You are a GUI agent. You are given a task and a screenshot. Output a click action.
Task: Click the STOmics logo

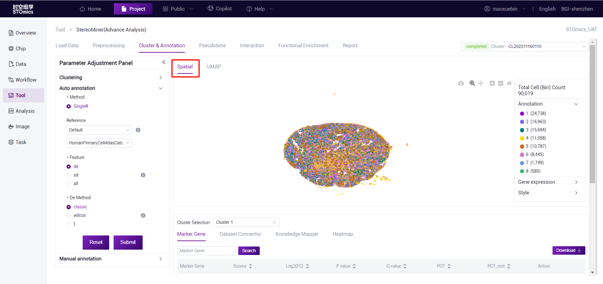(23, 9)
